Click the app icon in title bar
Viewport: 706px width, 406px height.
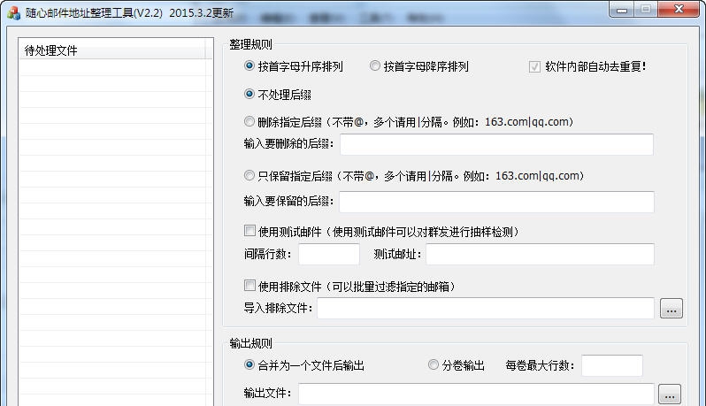tap(13, 12)
